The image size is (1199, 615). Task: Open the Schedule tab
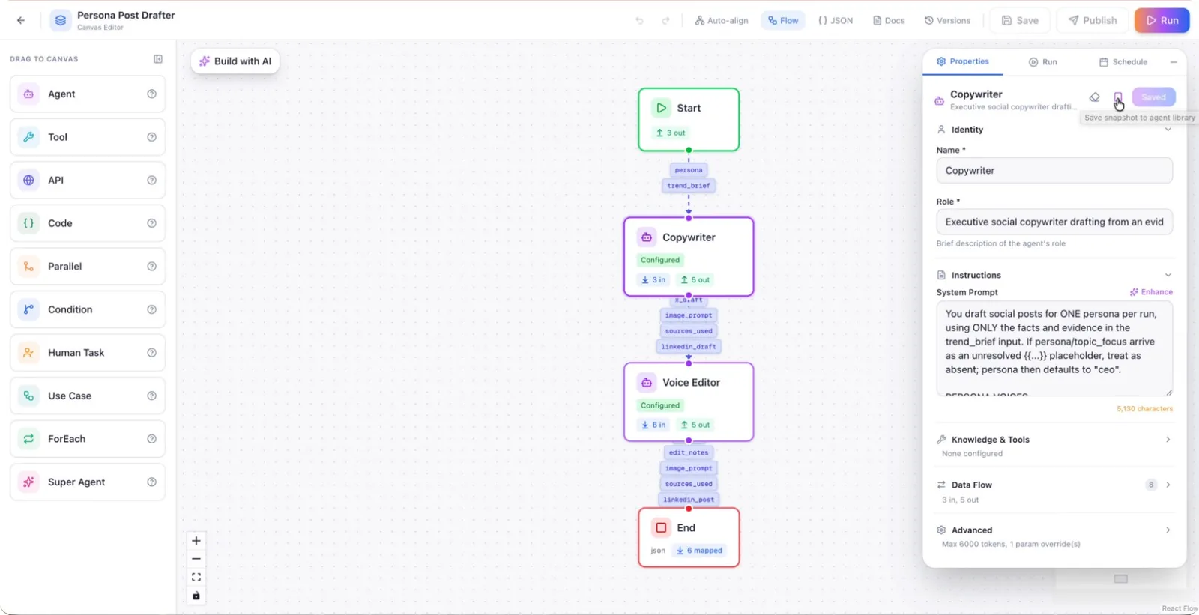(1123, 62)
